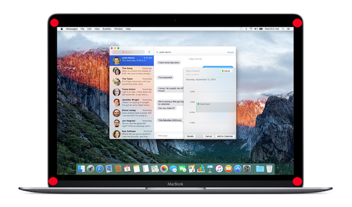Open Finder from the Dock
352x207 pixels.
(81, 169)
